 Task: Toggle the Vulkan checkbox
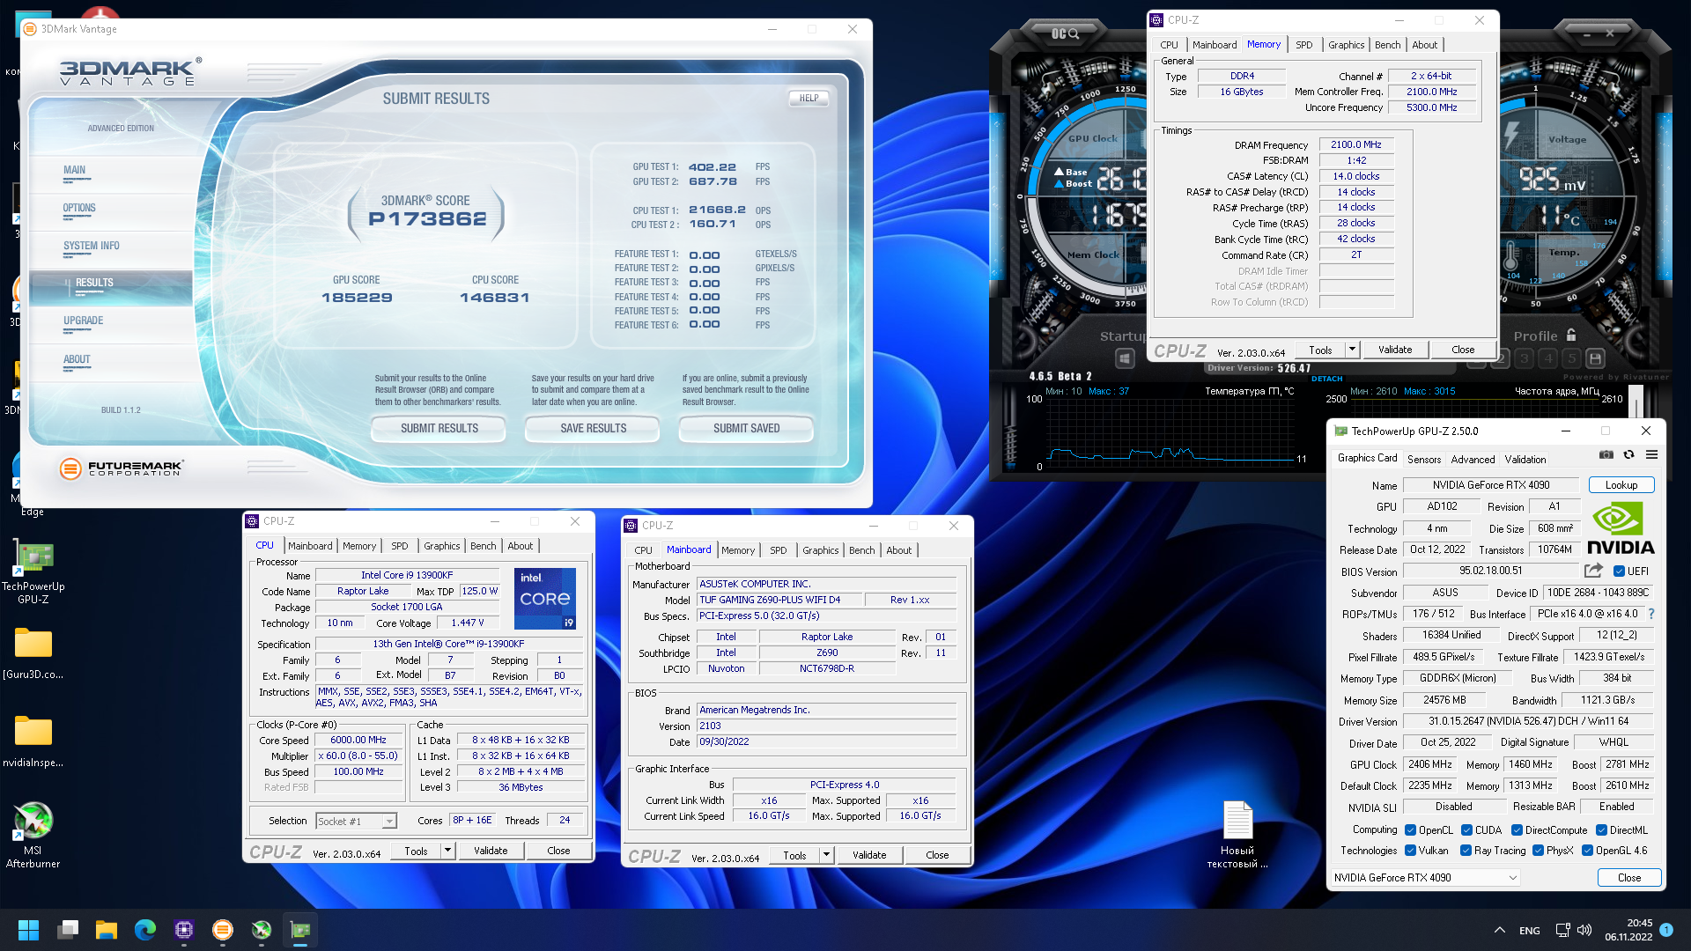point(1411,850)
